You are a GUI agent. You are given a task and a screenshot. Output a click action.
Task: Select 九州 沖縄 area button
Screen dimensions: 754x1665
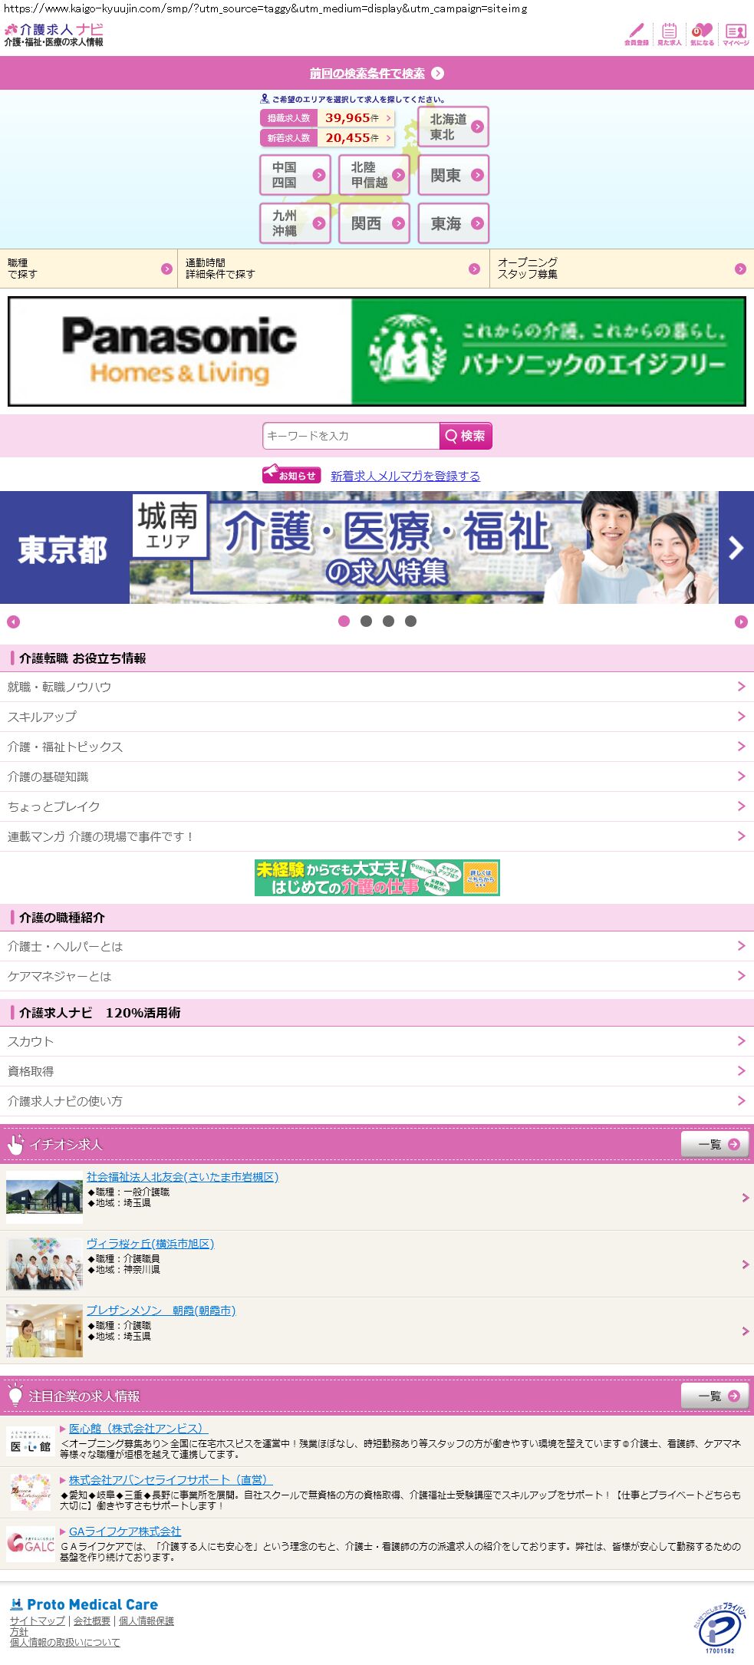click(x=295, y=223)
